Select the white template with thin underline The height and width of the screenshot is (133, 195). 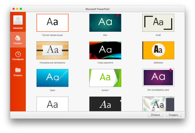click(52, 104)
